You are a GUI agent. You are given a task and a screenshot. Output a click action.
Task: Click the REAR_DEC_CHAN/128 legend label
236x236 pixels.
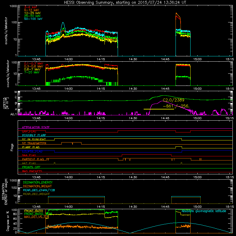click(39, 190)
